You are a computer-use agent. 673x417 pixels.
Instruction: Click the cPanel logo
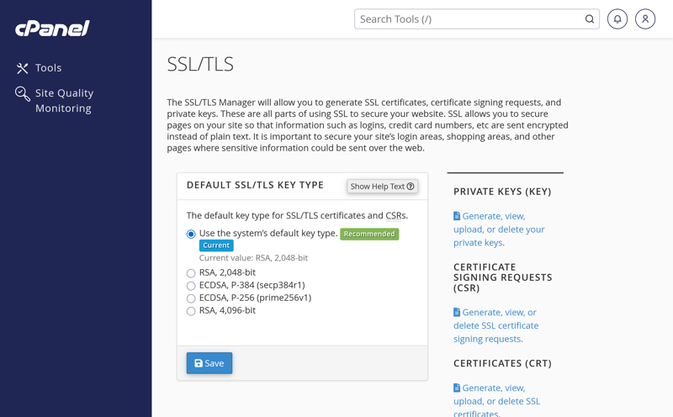pos(52,29)
